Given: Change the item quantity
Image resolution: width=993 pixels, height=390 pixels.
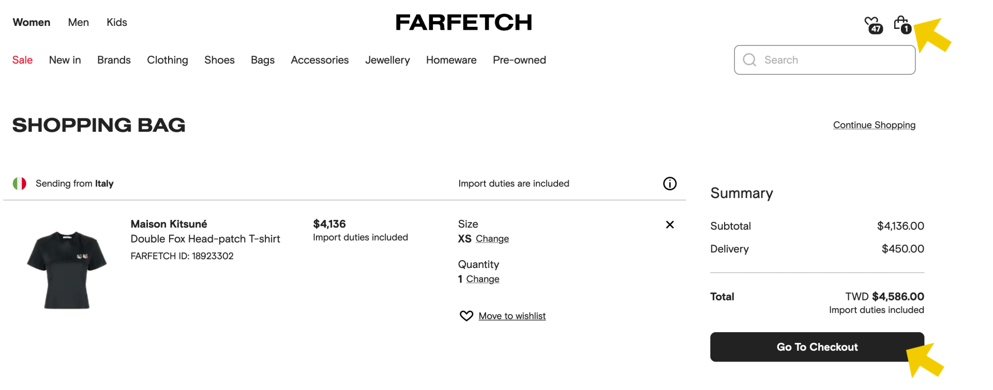Looking at the screenshot, I should tap(483, 279).
